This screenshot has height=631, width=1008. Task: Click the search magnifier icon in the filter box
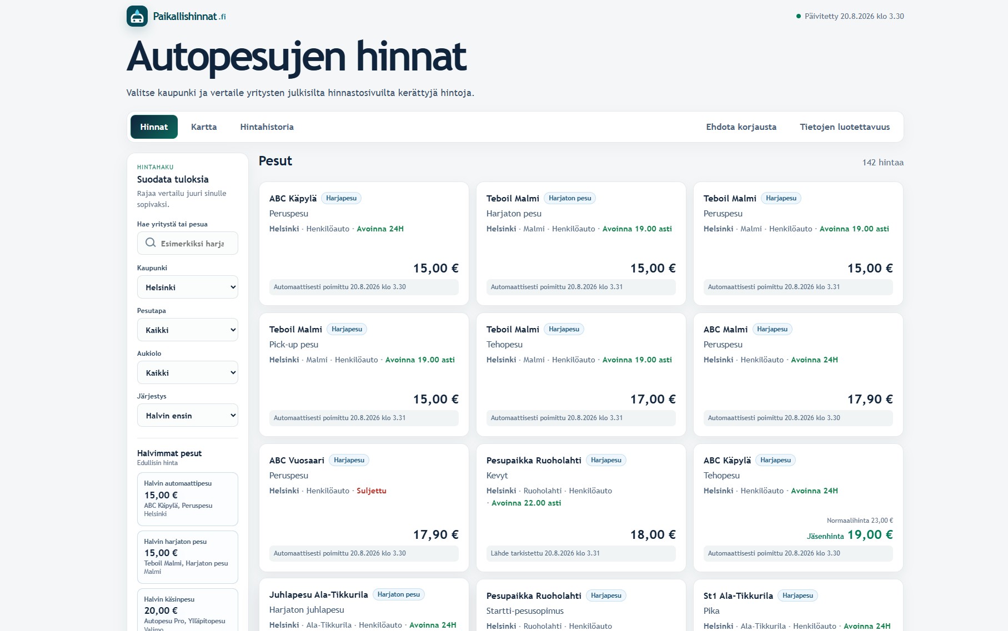click(x=151, y=243)
